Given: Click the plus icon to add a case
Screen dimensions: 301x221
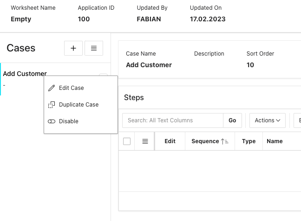Looking at the screenshot, I should tap(73, 48).
